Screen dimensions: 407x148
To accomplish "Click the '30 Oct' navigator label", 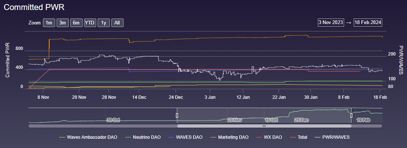I will point(113,120).
